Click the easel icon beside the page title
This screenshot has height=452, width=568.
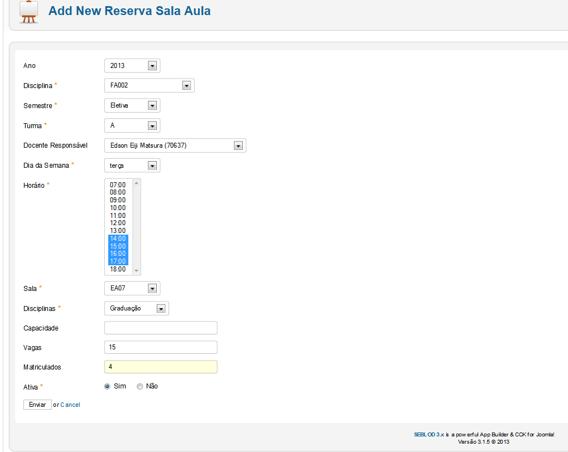click(28, 12)
